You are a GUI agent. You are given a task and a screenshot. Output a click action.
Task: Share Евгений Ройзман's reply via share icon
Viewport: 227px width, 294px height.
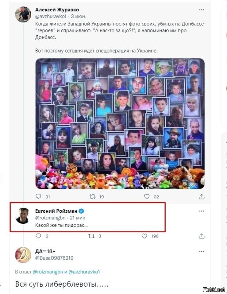pos(202,236)
